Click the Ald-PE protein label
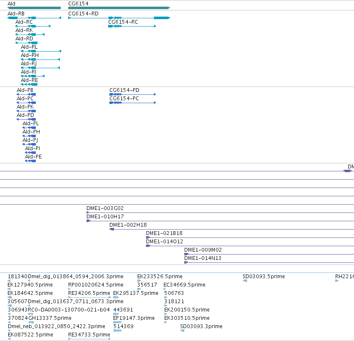The height and width of the screenshot is (341, 354). tap(33, 157)
